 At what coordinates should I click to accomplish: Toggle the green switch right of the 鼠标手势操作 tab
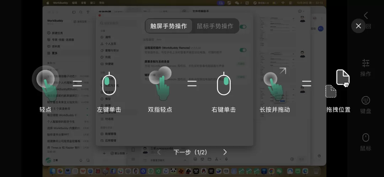click(x=243, y=27)
